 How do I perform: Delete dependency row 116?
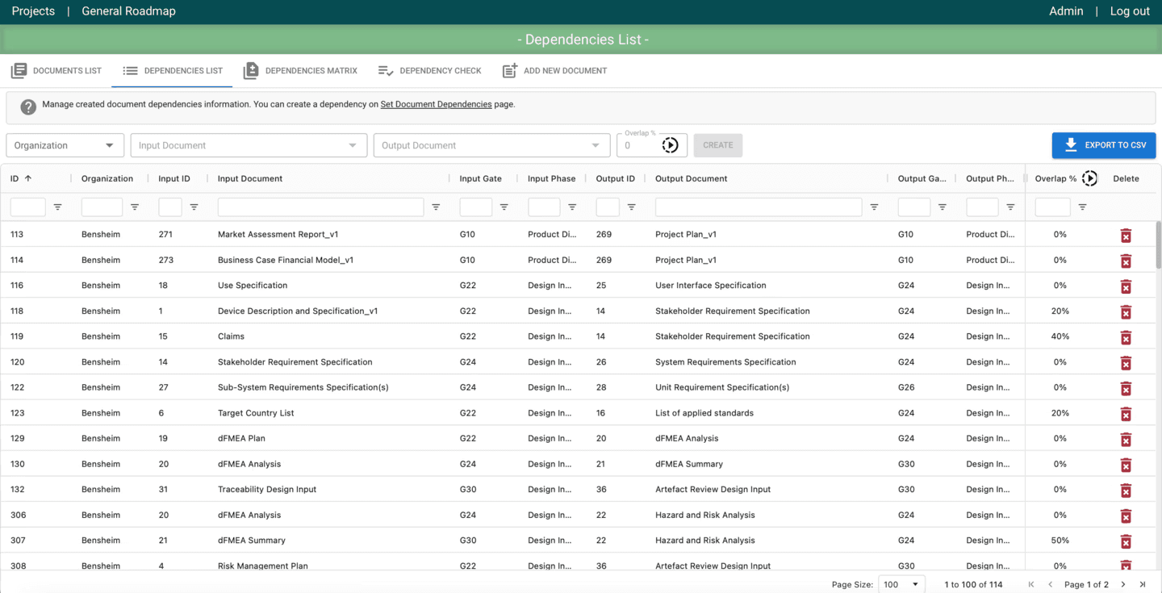click(x=1126, y=286)
